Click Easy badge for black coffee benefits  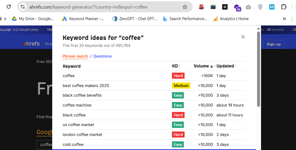[178, 95]
